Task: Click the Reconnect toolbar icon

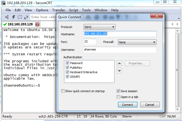Action: tap(20, 17)
